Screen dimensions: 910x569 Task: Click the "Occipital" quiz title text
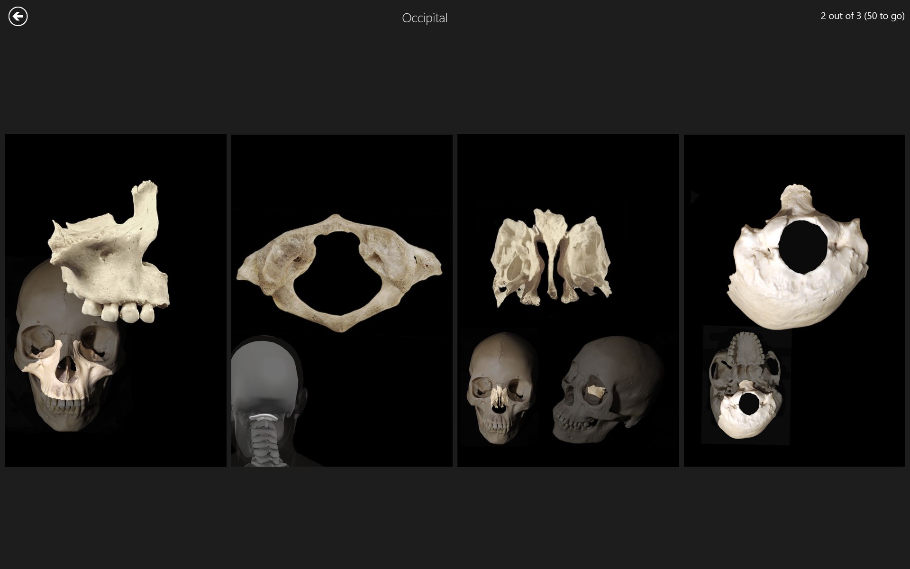coord(424,18)
